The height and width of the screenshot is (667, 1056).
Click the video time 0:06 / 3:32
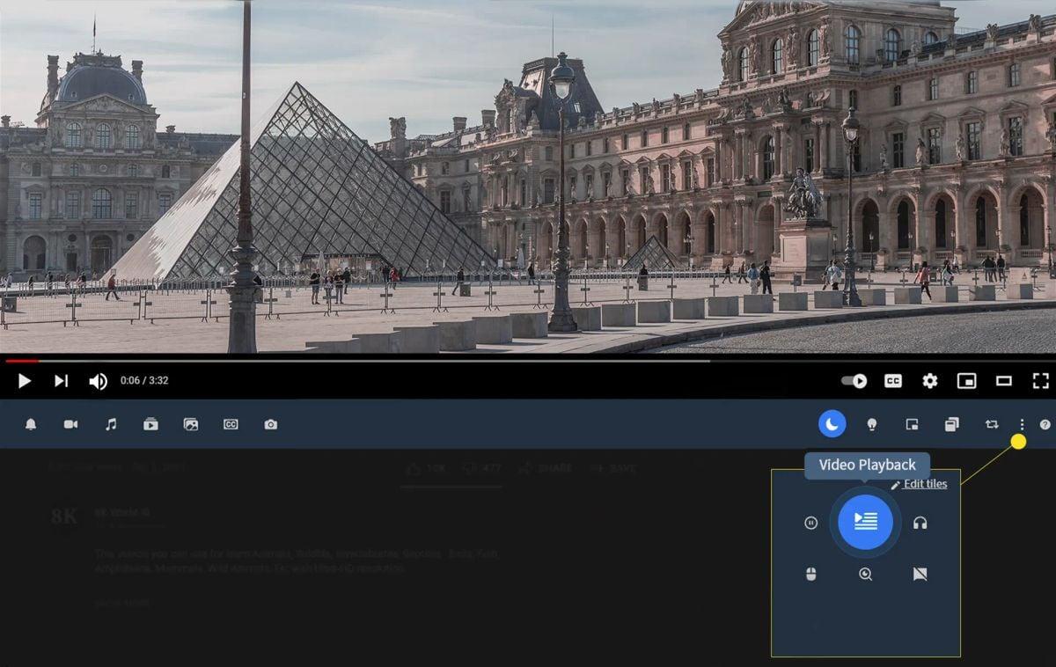(144, 381)
